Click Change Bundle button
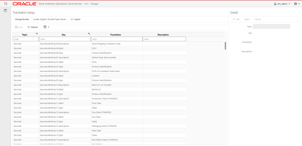 tap(22, 19)
